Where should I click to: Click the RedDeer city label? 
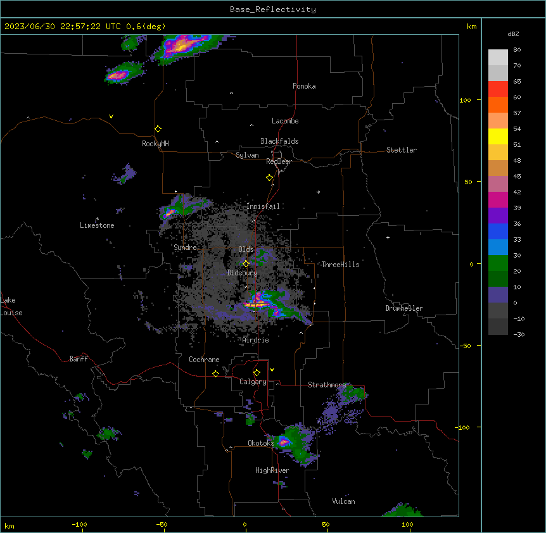click(279, 161)
